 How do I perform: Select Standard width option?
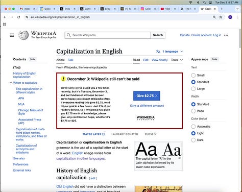point(193,104)
